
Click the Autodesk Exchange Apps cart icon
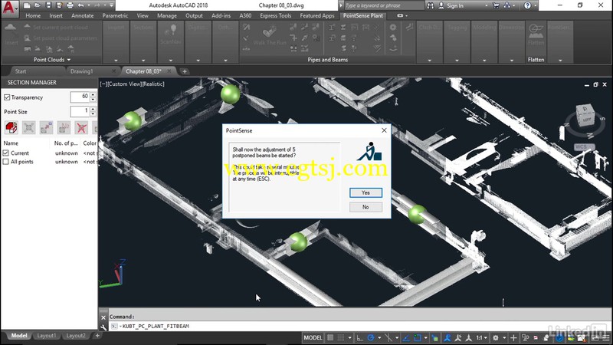[496, 5]
